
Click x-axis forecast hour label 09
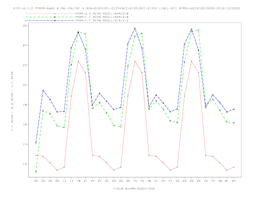(57, 181)
